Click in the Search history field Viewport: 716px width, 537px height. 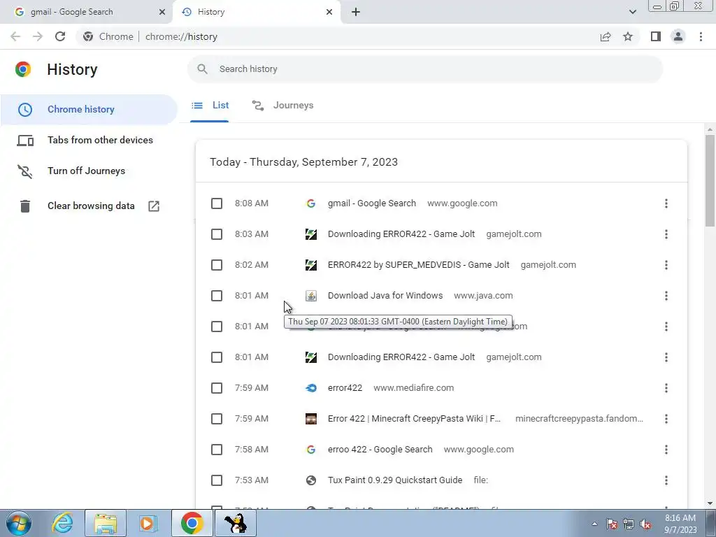425,69
